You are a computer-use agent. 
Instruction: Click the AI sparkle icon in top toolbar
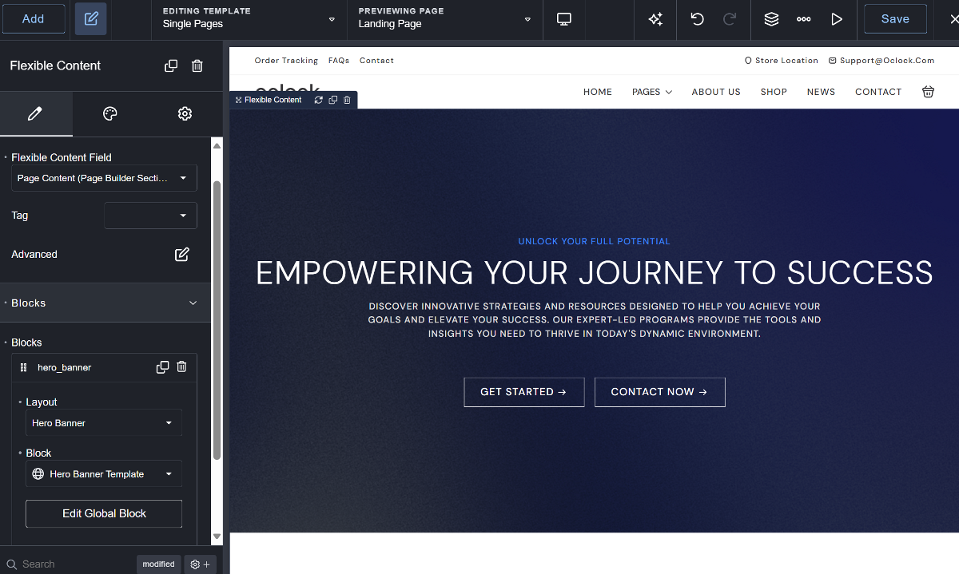(x=655, y=19)
